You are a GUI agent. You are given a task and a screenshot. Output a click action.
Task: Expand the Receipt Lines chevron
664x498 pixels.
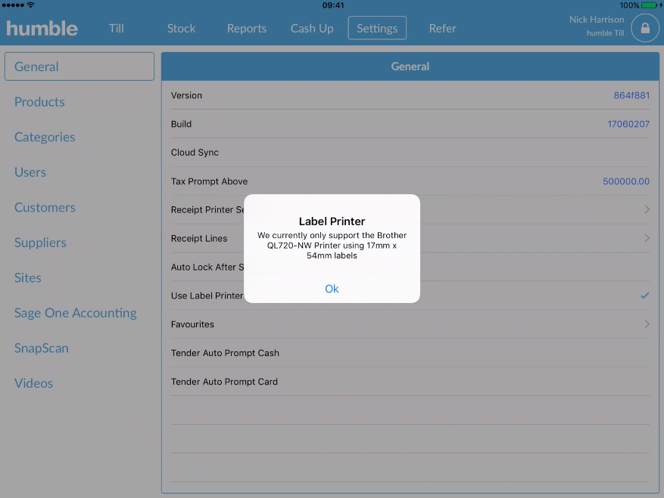(x=647, y=238)
